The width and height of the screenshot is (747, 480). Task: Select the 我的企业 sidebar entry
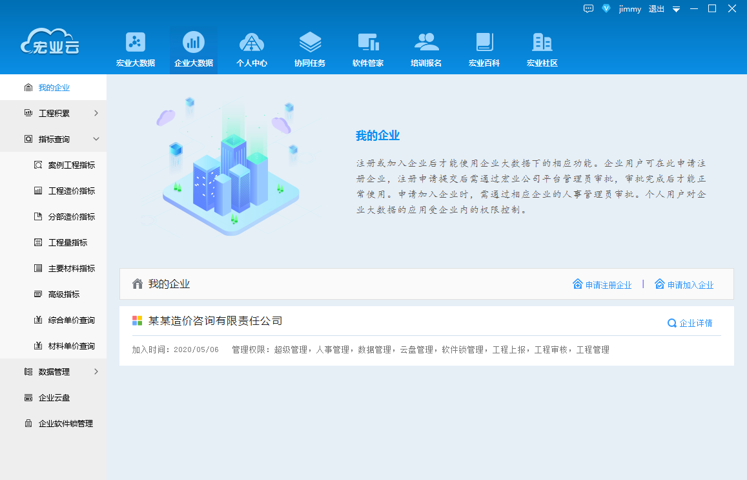click(x=53, y=87)
